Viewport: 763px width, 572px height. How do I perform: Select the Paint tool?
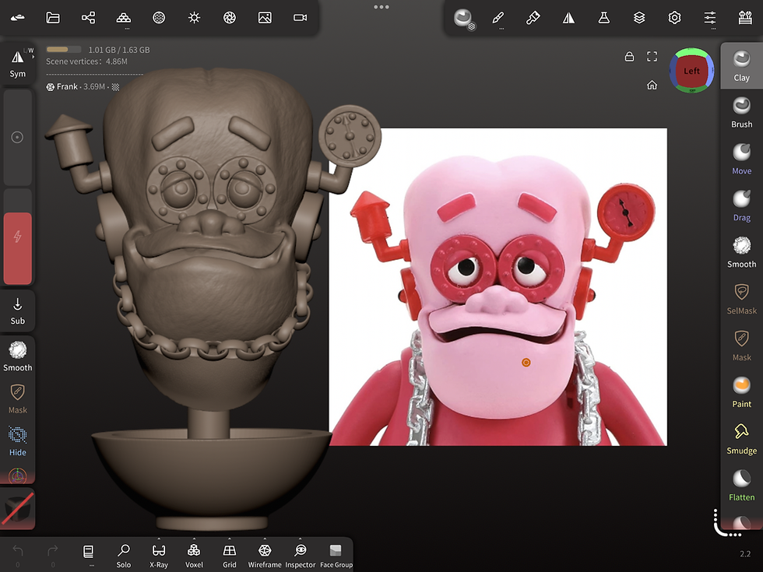point(741,392)
